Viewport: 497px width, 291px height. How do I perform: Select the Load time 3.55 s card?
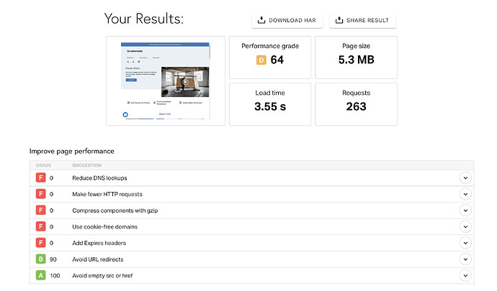point(270,104)
